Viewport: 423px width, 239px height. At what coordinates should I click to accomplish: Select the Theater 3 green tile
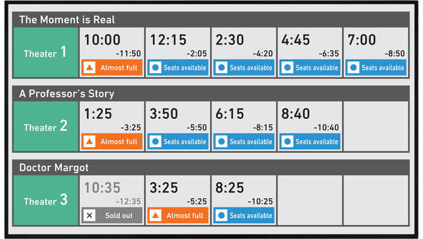(46, 200)
